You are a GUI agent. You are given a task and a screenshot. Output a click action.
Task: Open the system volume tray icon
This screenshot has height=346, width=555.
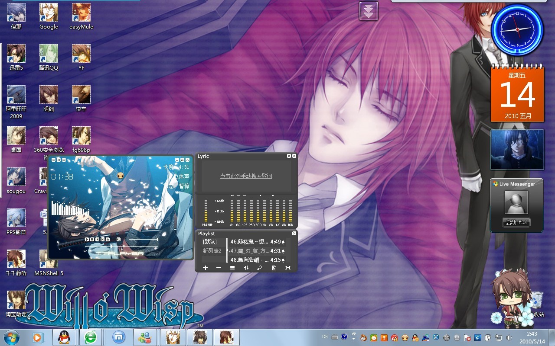pos(509,337)
